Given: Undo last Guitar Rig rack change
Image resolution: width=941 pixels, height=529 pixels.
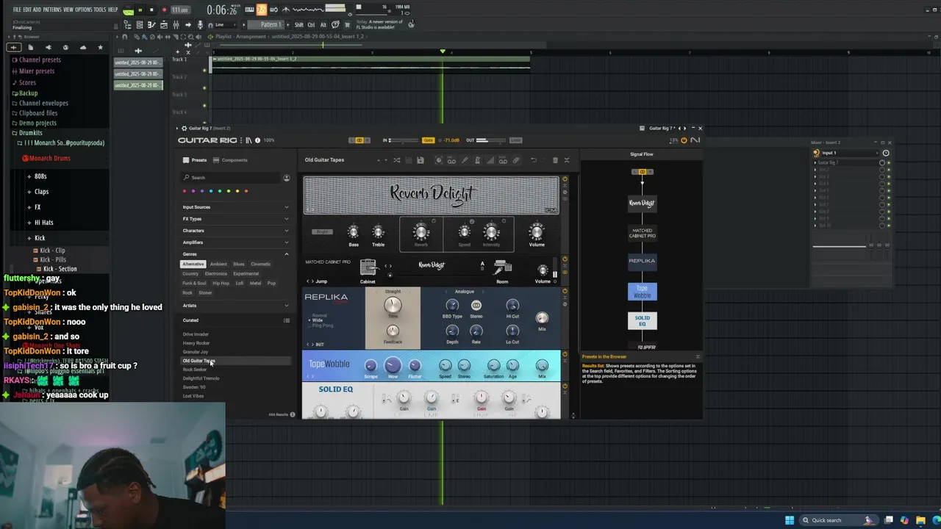Looking at the screenshot, I should click(534, 160).
